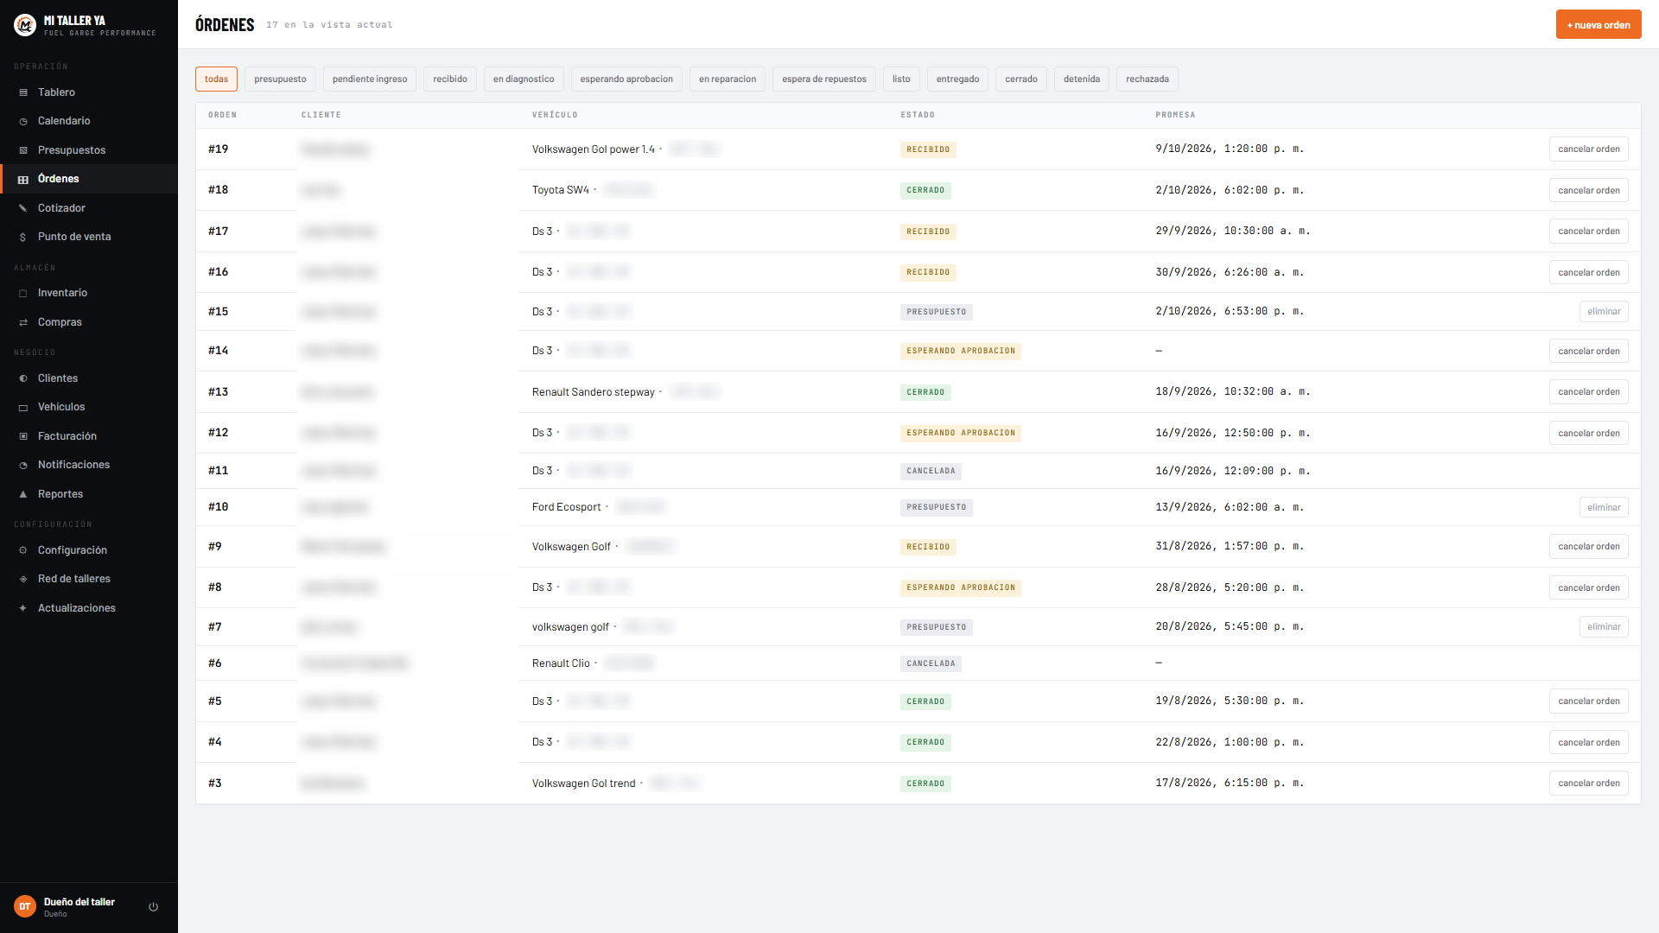
Task: Filter orders by 'pendiente ingreso'
Action: tap(370, 79)
